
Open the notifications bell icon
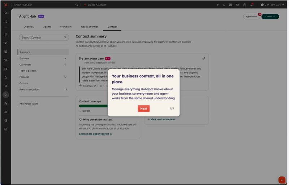pyautogui.click(x=251, y=5)
